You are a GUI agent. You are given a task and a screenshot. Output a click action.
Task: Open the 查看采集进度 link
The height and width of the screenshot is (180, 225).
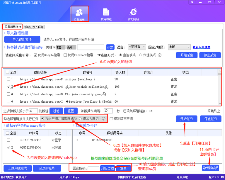(202, 47)
